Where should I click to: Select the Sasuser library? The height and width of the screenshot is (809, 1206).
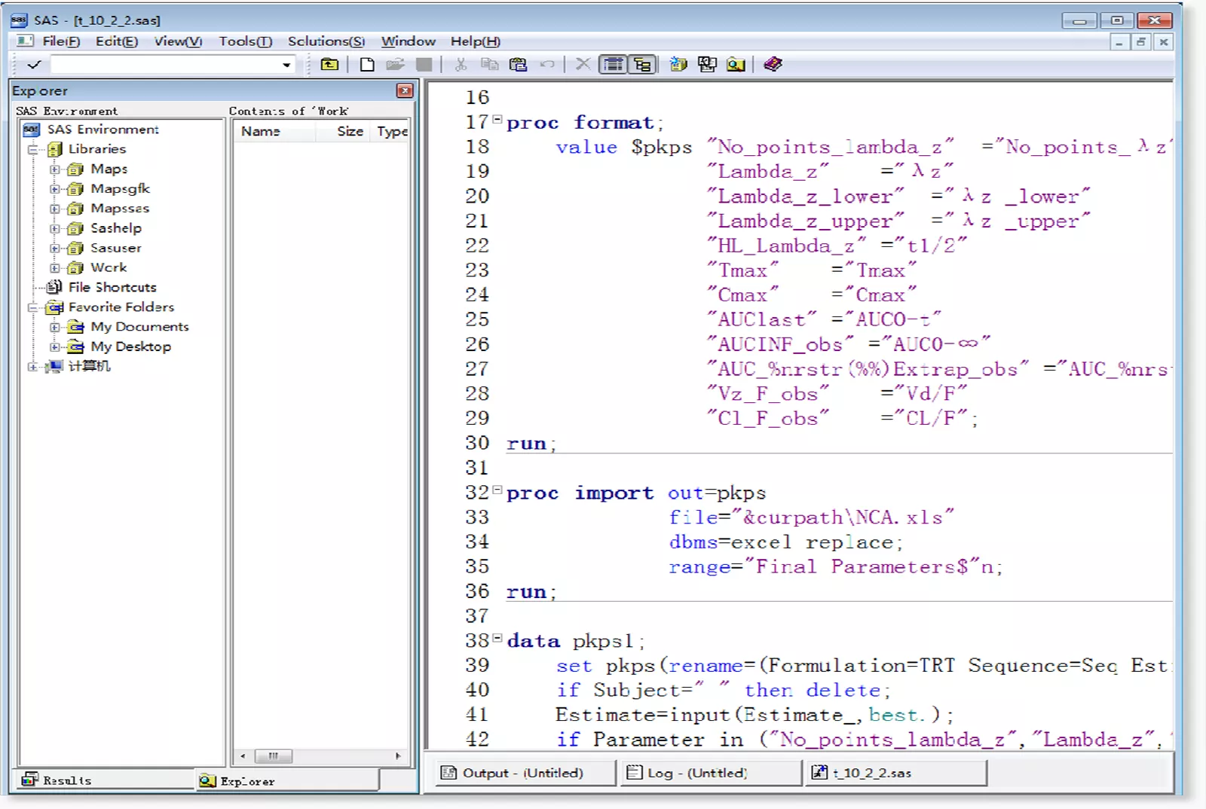(x=115, y=248)
